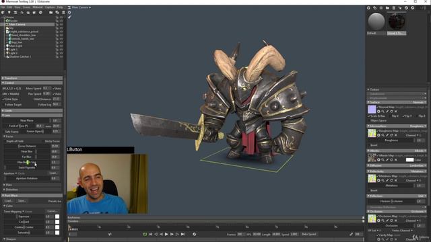431x242 pixels.
Task: Click the Albedo color swatch
Action: coord(409,160)
